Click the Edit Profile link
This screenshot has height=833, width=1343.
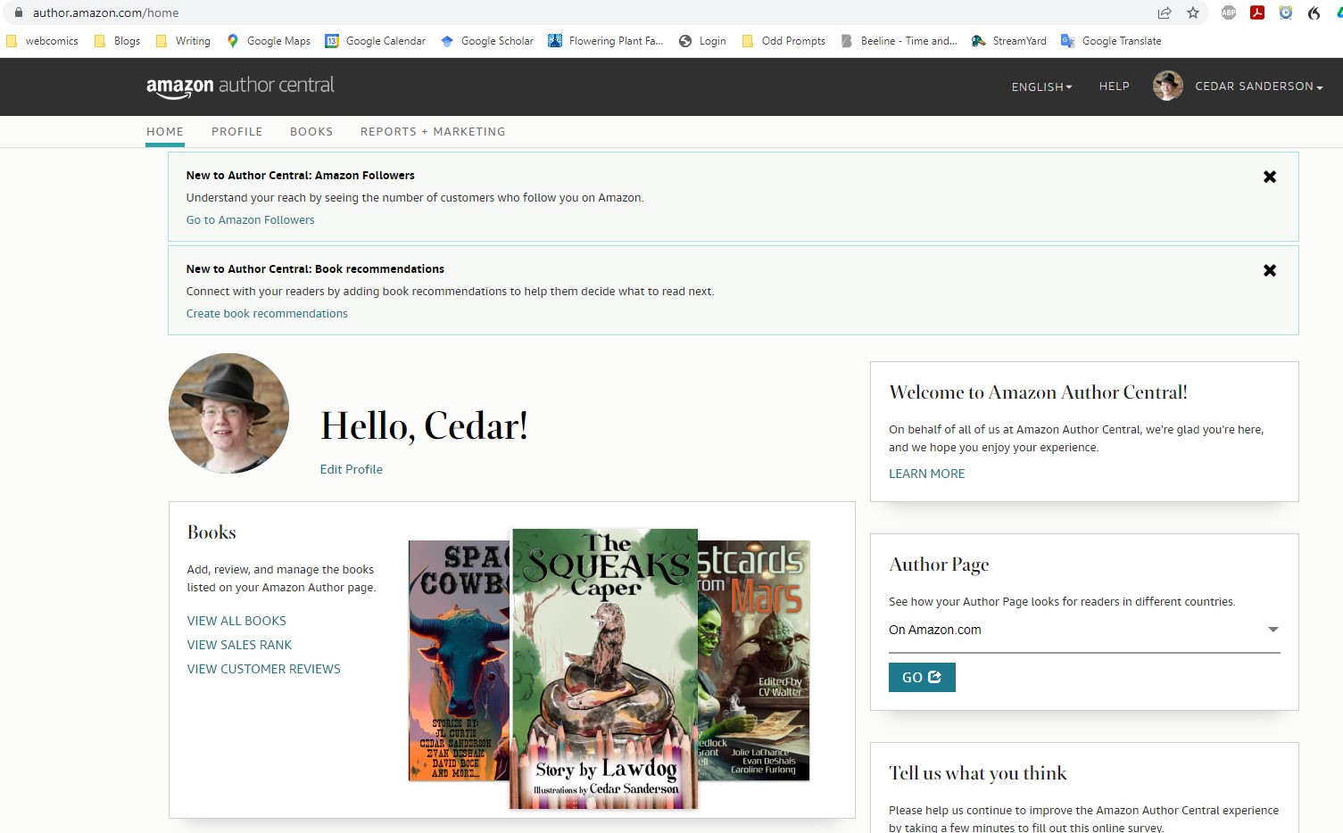click(352, 469)
